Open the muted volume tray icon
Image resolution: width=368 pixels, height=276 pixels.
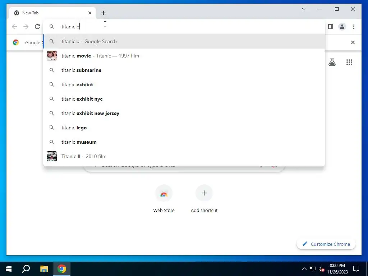coord(321,269)
